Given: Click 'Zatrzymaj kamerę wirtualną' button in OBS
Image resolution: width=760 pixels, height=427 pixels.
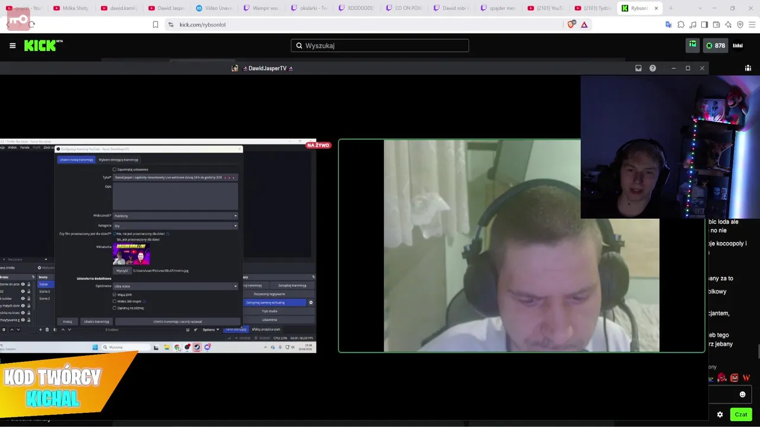Looking at the screenshot, I should (275, 302).
